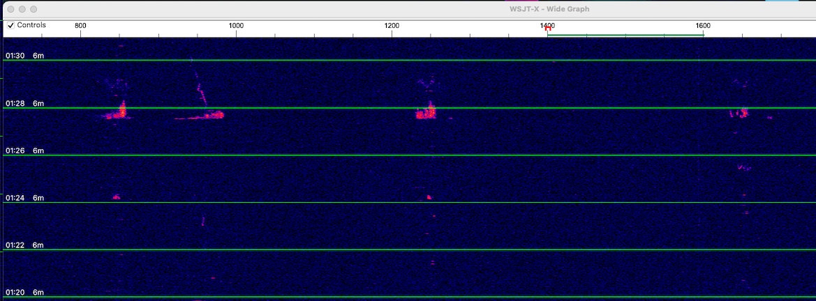Click the 800 Hz frequency label

click(x=80, y=26)
